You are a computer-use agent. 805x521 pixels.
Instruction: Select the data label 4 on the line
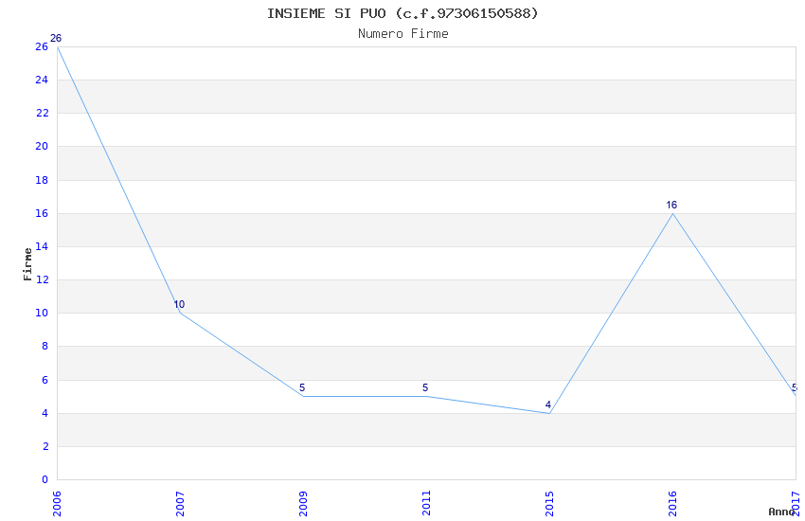tap(548, 405)
